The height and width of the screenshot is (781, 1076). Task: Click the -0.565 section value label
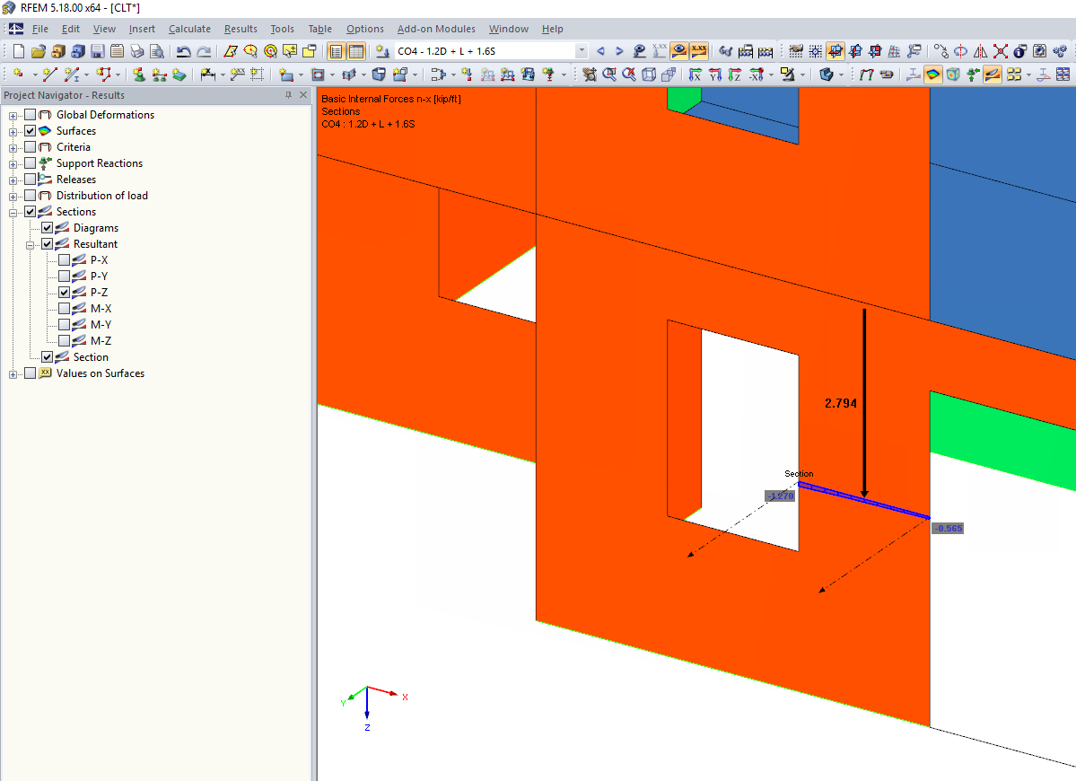pyautogui.click(x=948, y=529)
